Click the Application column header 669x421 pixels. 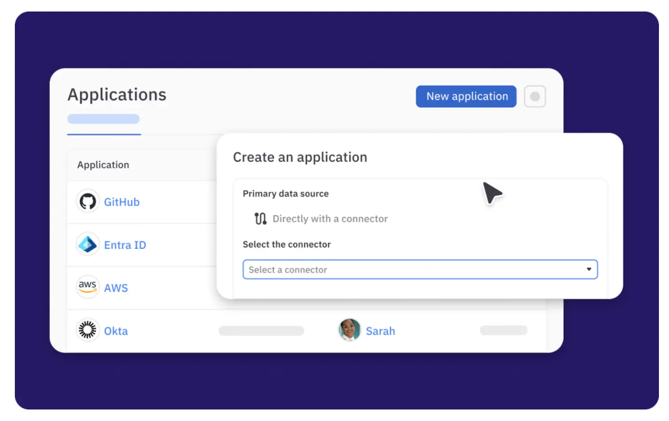coord(103,165)
